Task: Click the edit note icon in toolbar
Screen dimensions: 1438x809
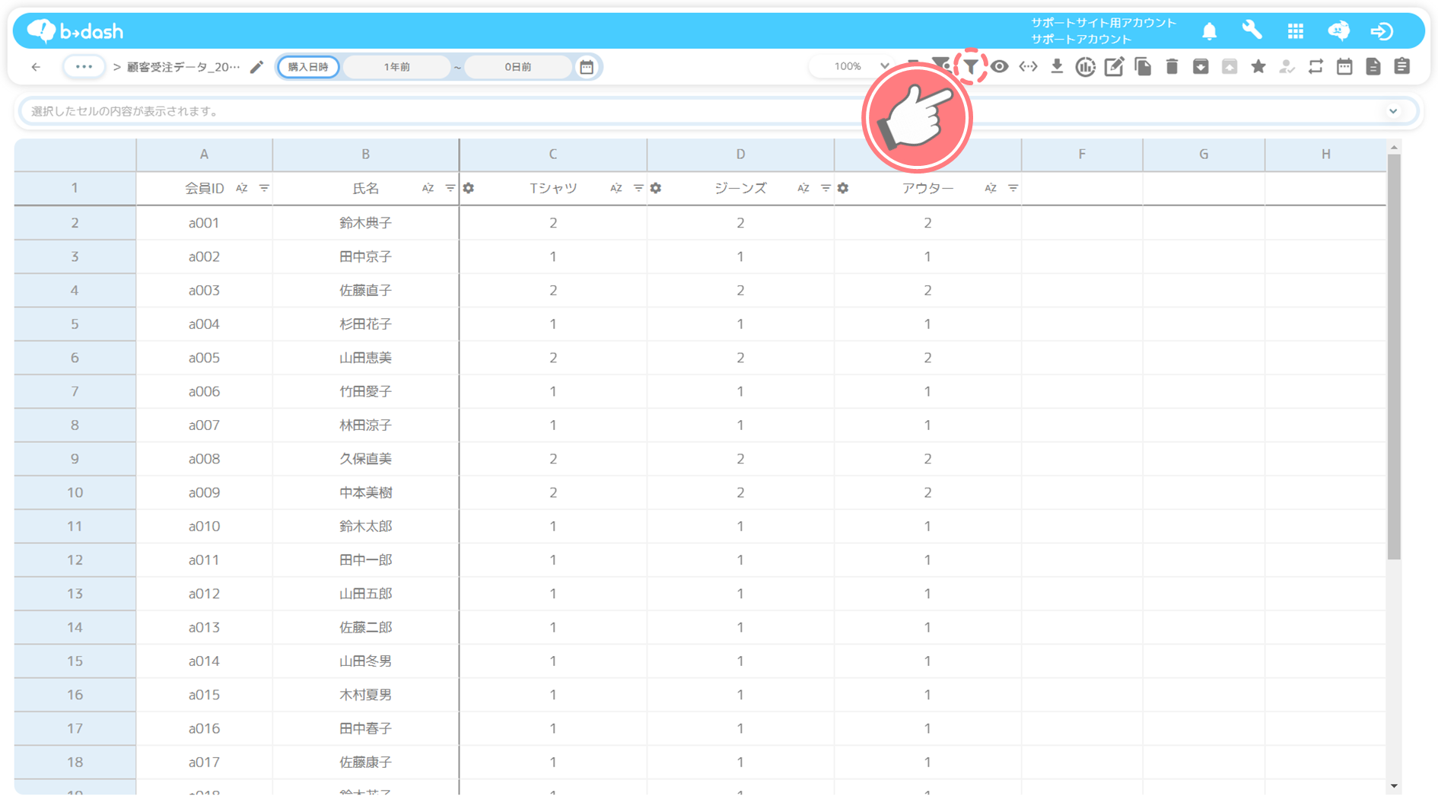Action: click(x=1115, y=67)
